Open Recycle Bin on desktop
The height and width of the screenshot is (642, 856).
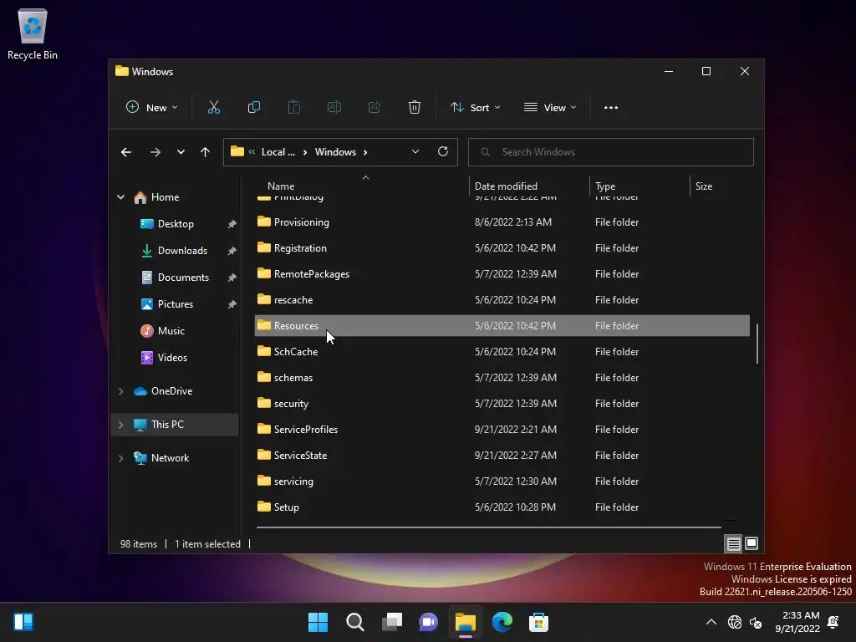[33, 33]
